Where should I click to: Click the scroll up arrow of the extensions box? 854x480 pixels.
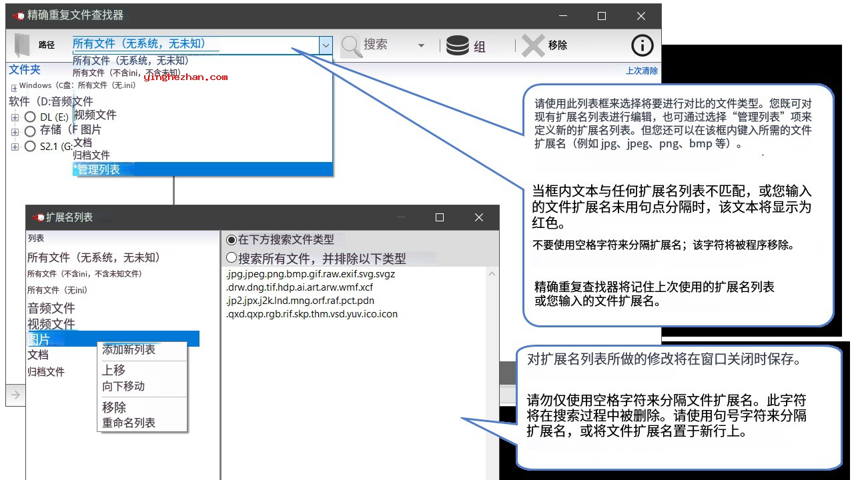(492, 274)
